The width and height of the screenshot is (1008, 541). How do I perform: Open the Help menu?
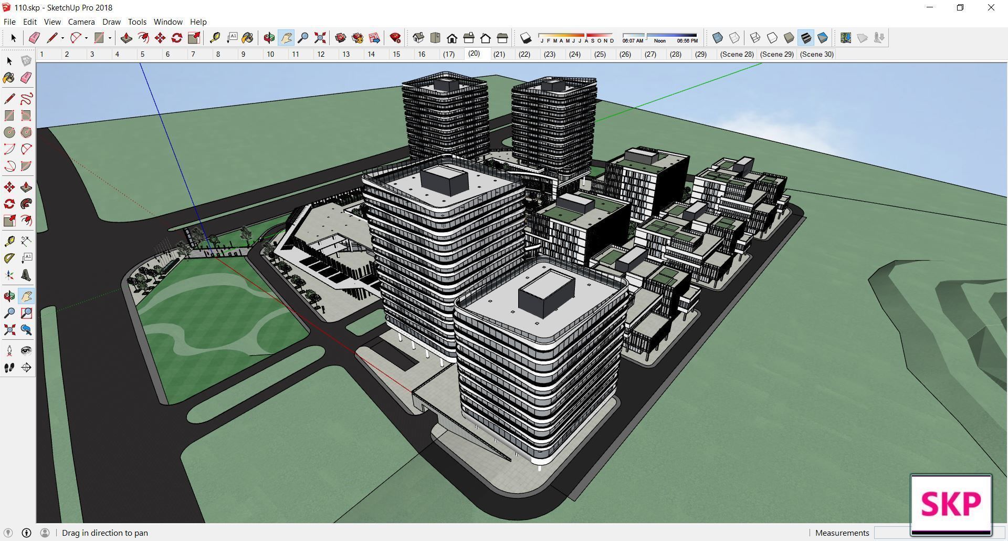click(x=198, y=22)
